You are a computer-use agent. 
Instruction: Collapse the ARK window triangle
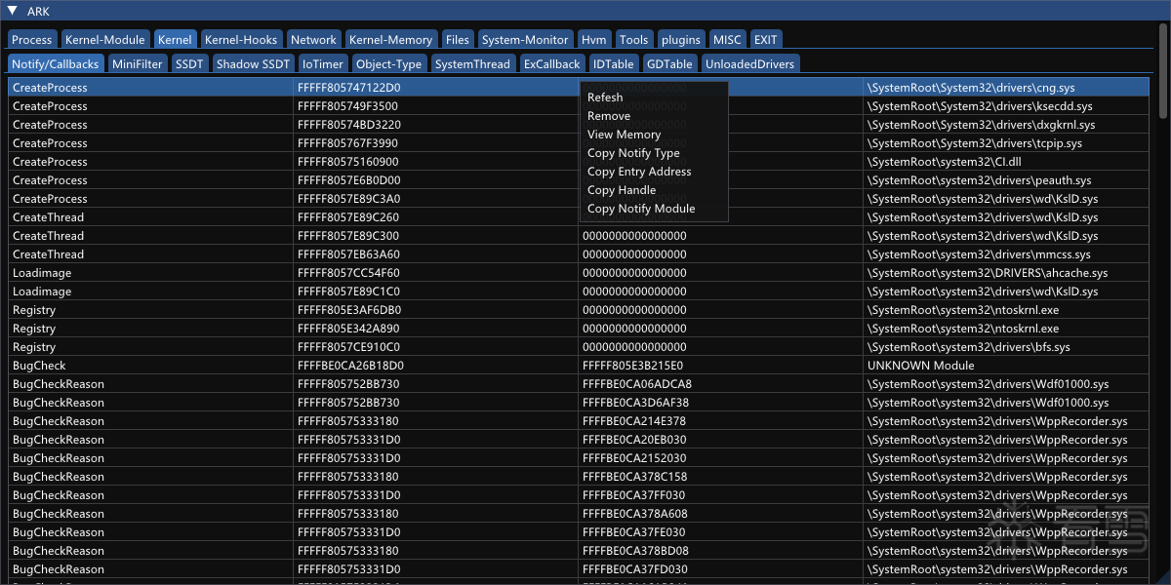coord(12,11)
